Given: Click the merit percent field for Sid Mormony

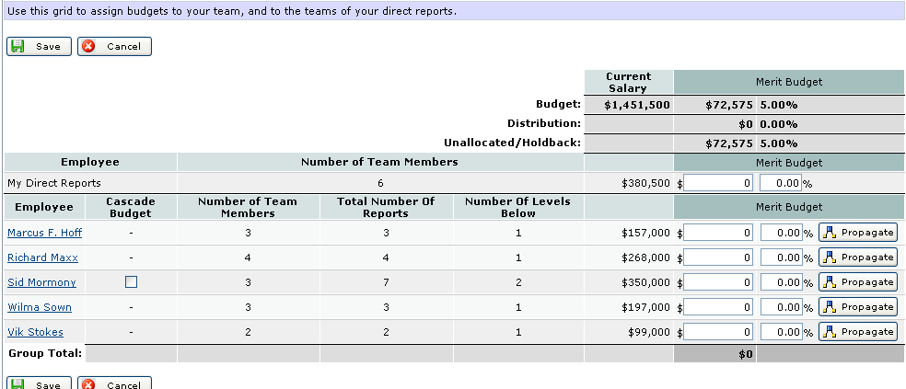Looking at the screenshot, I should click(x=781, y=282).
